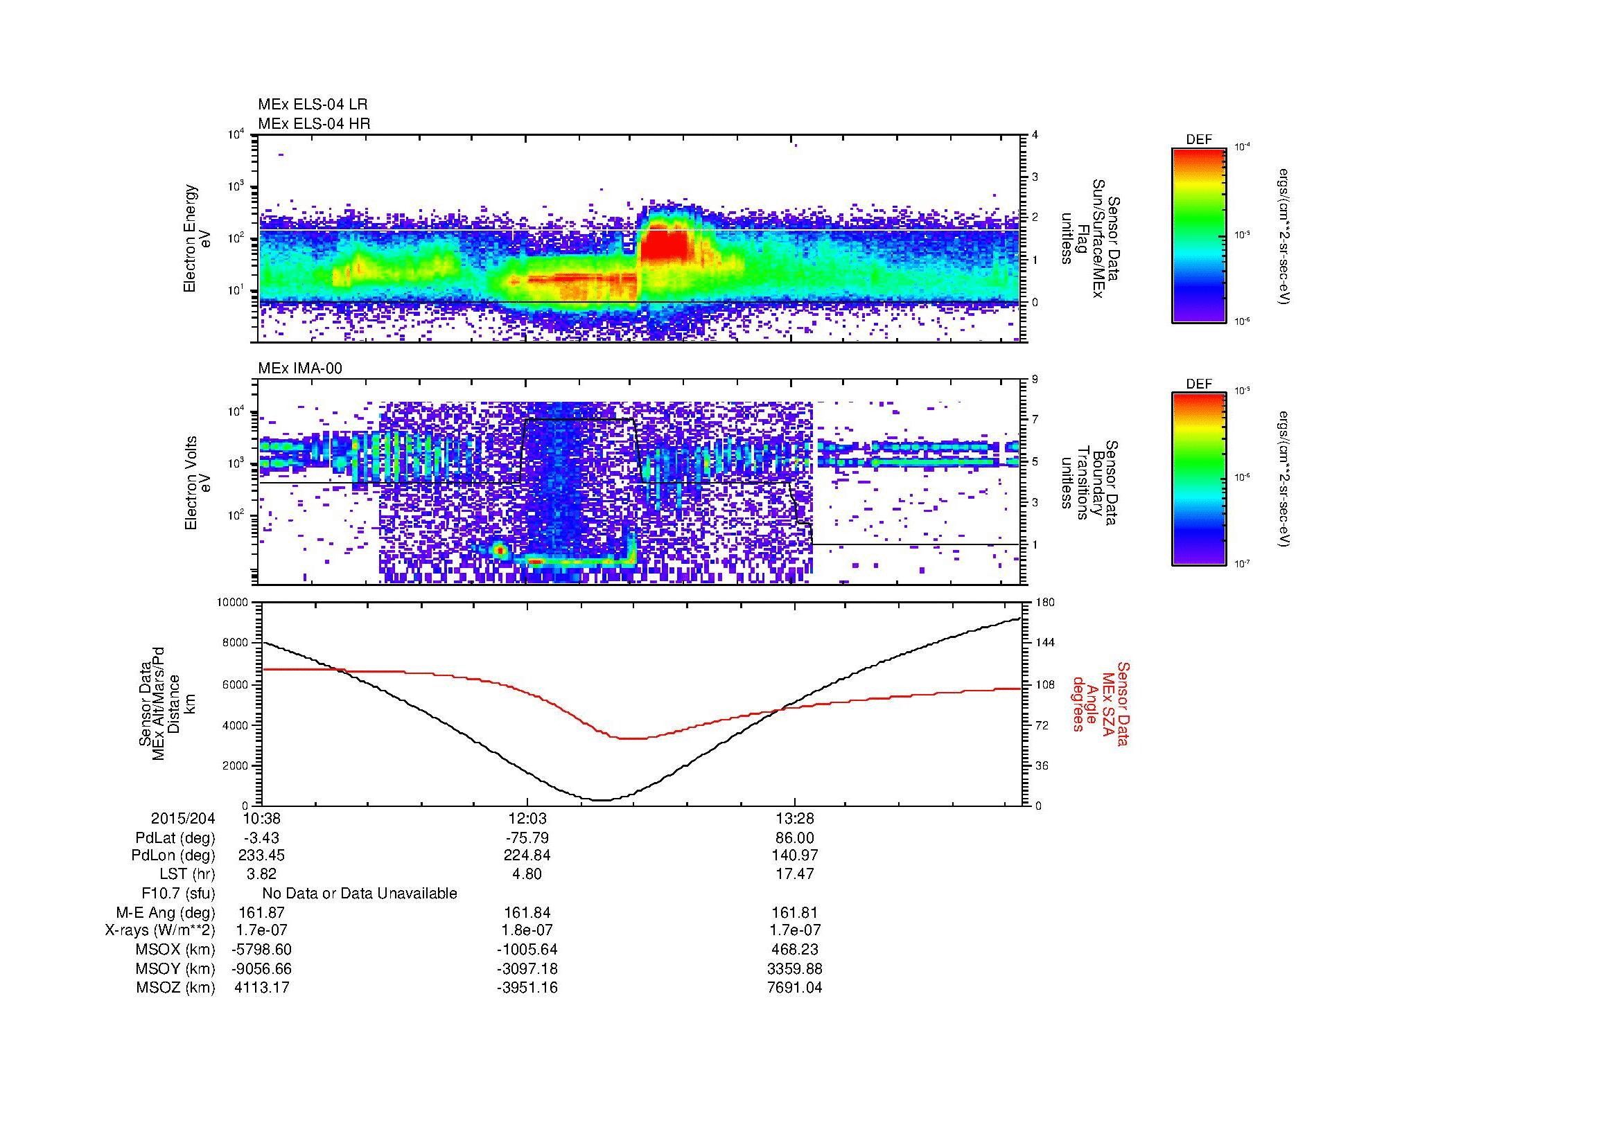Click the time tick '10:38'
The width and height of the screenshot is (1621, 1145).
click(261, 818)
